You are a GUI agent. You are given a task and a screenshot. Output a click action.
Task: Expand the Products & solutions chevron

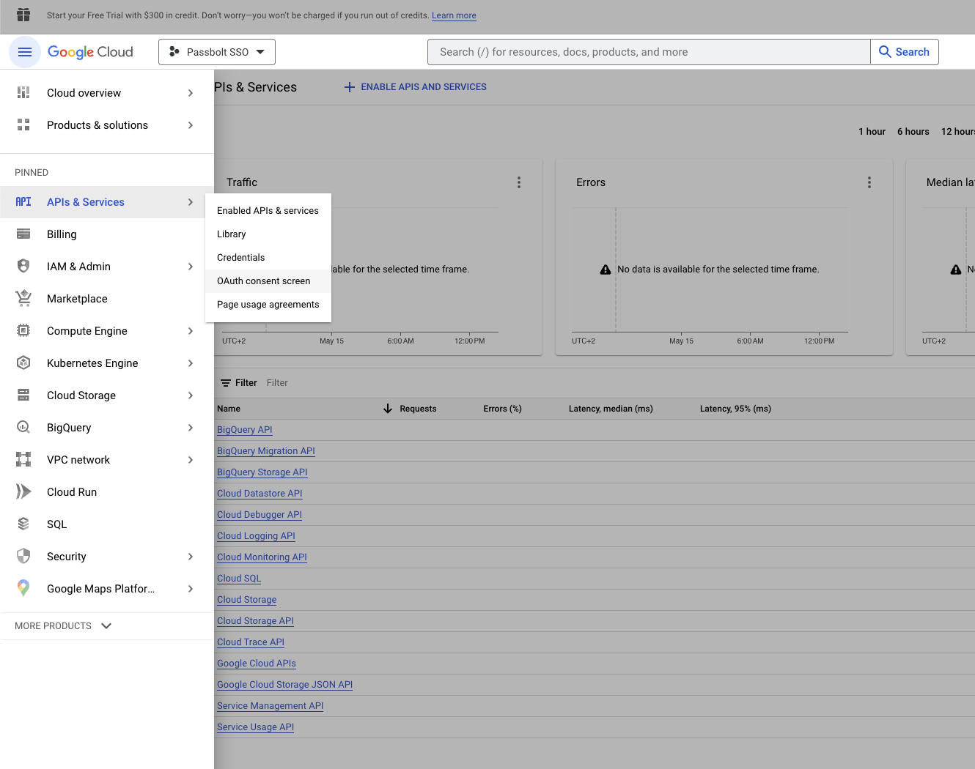(x=191, y=125)
